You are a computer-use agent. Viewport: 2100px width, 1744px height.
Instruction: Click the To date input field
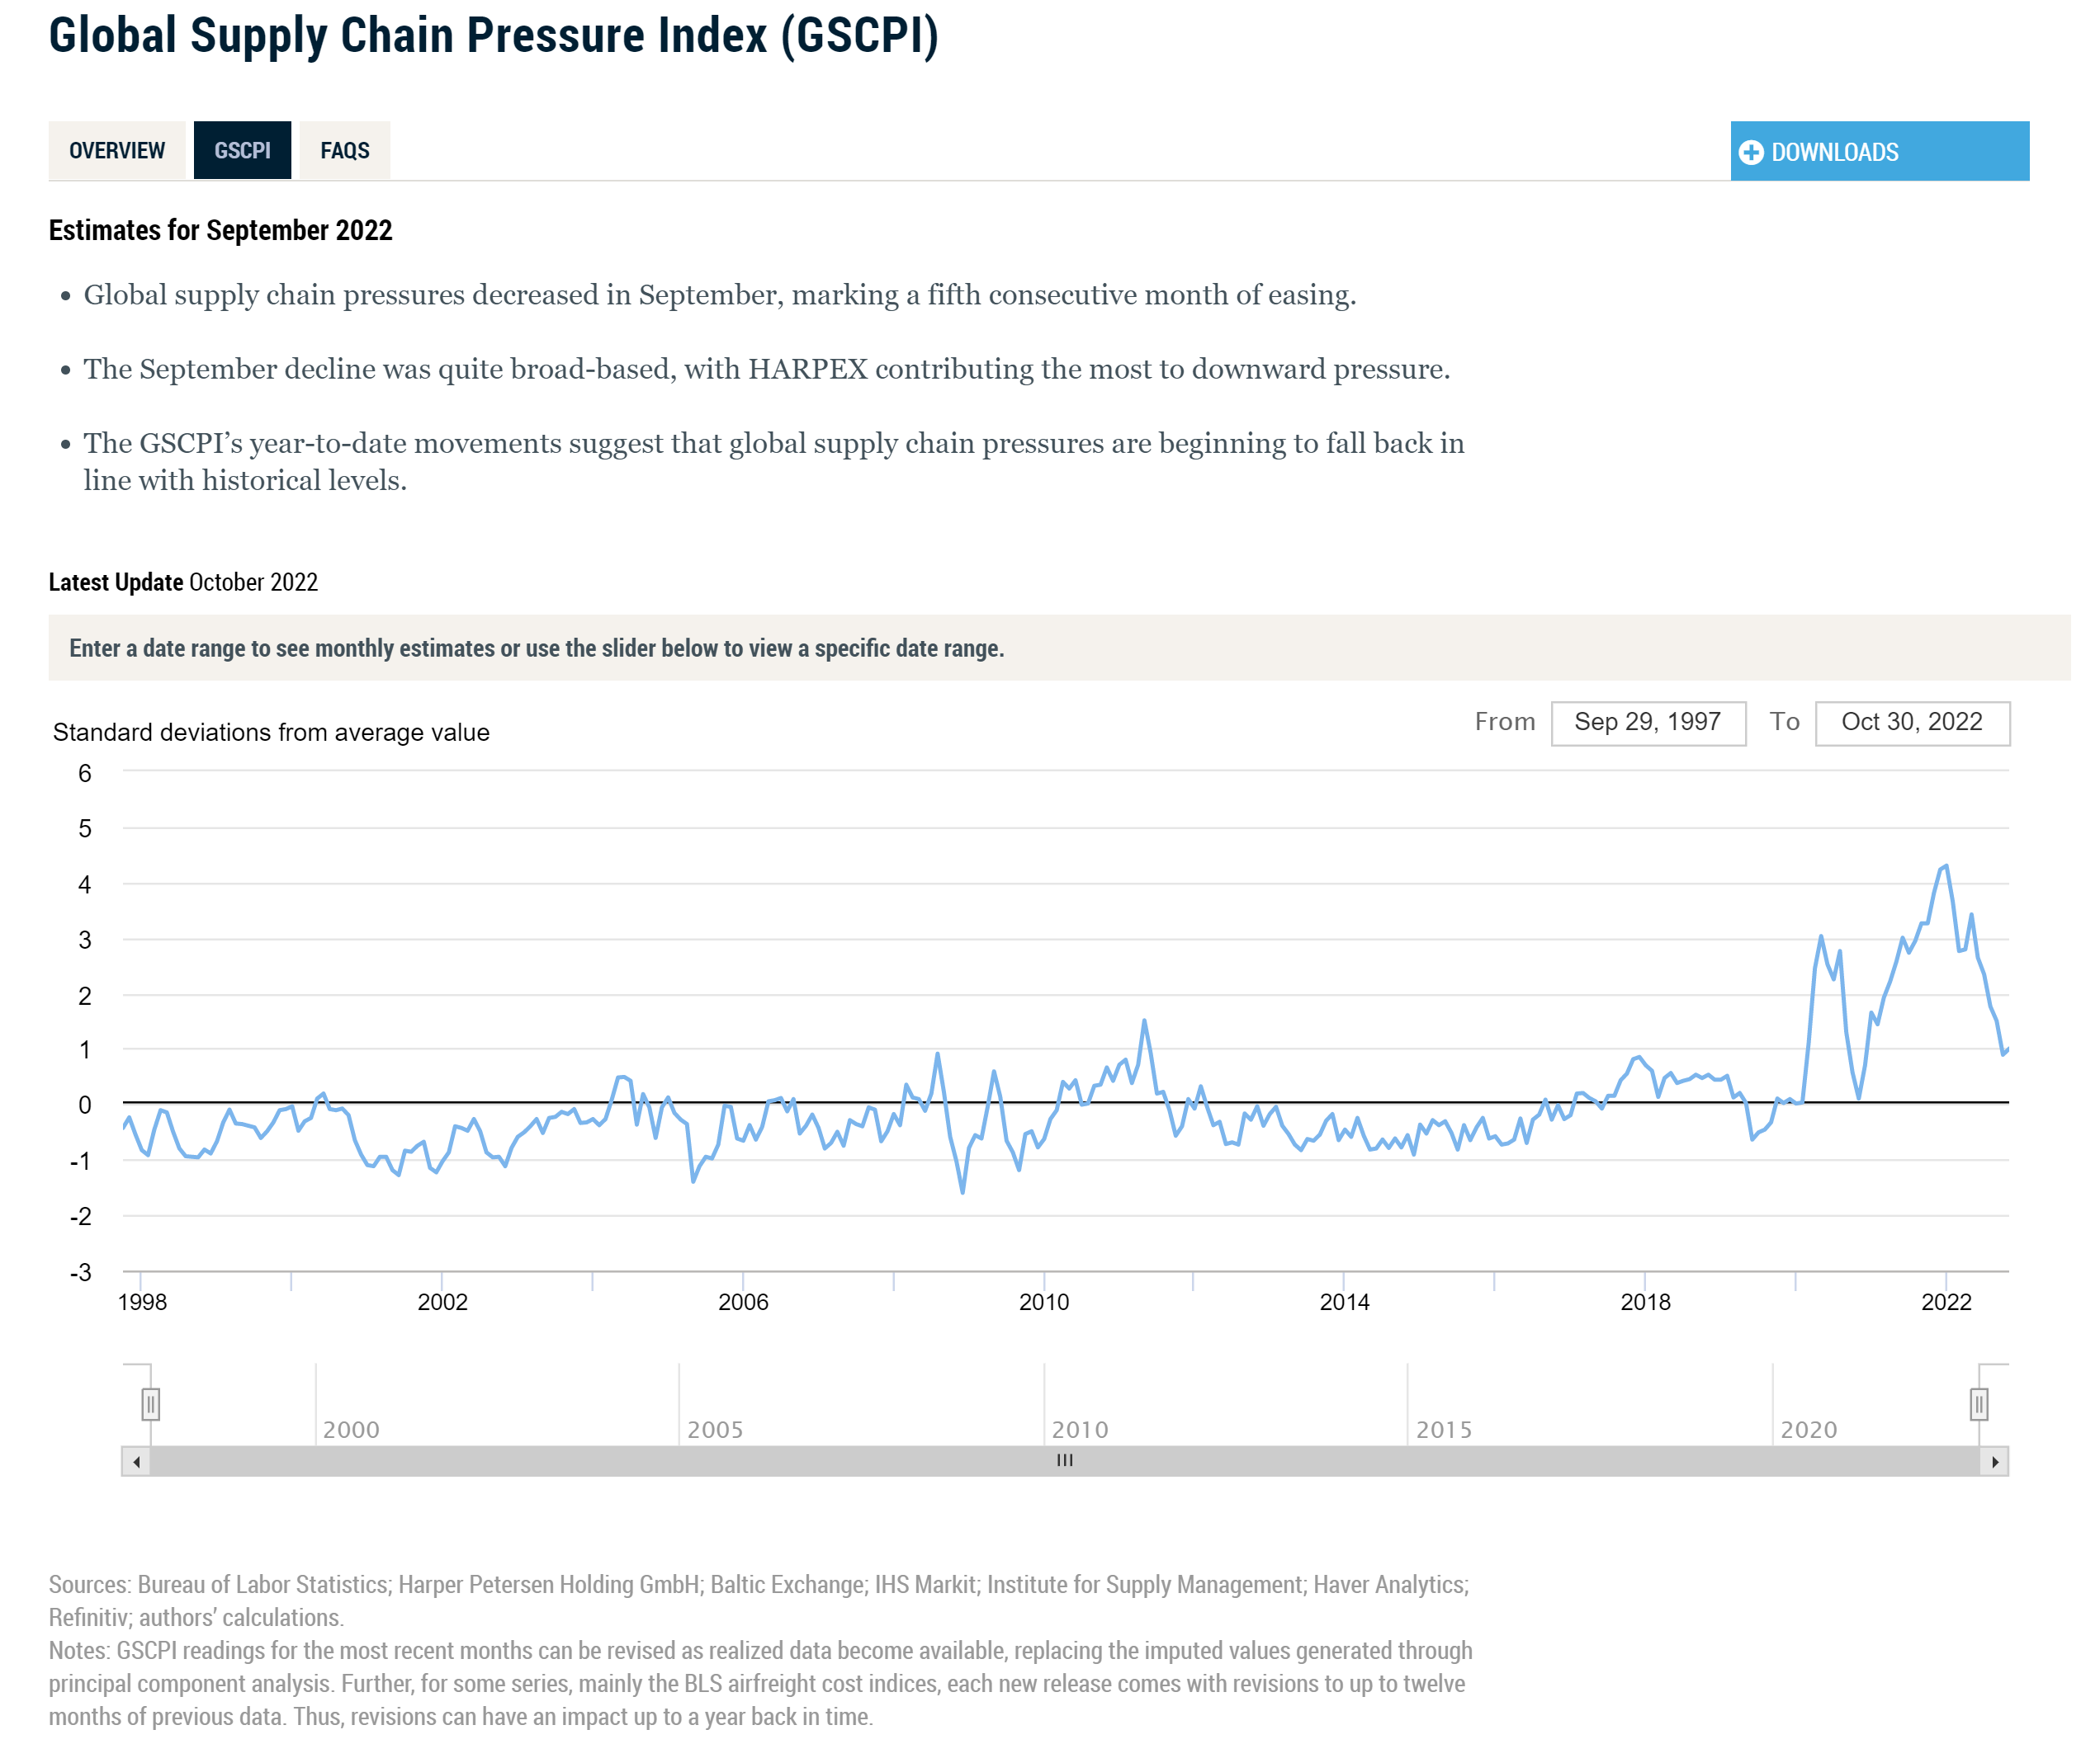tap(1911, 723)
